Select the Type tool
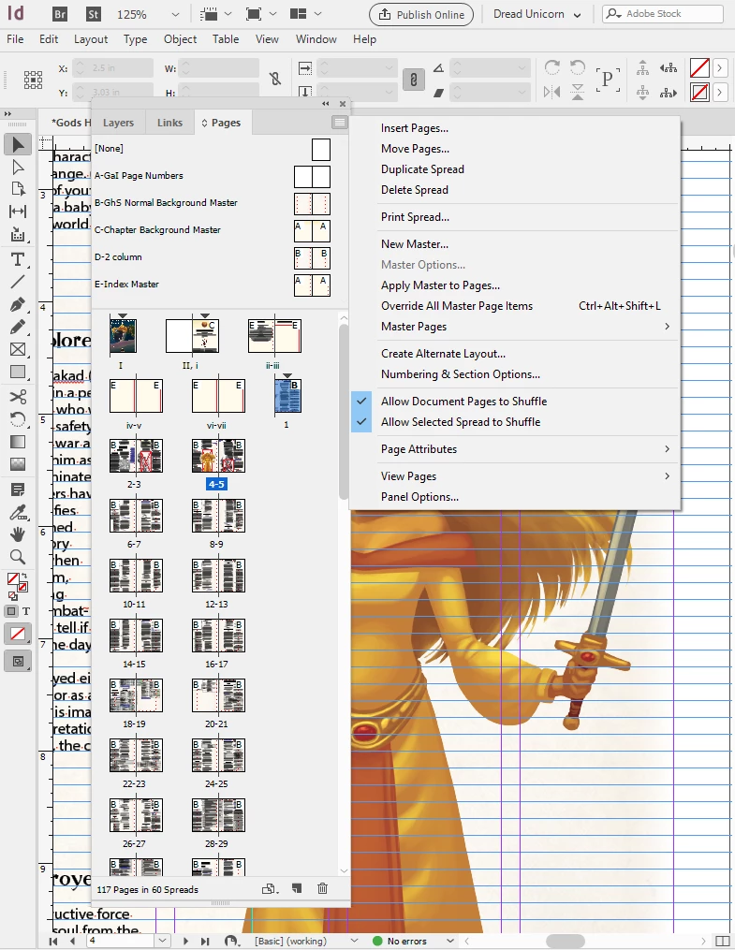The height and width of the screenshot is (950, 735). (x=18, y=259)
